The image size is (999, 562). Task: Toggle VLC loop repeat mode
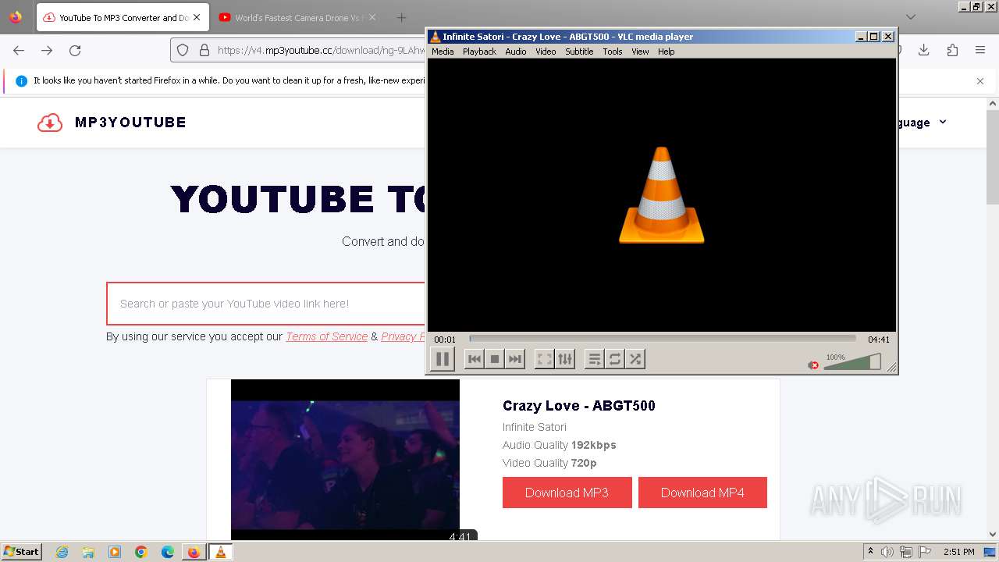[615, 359]
